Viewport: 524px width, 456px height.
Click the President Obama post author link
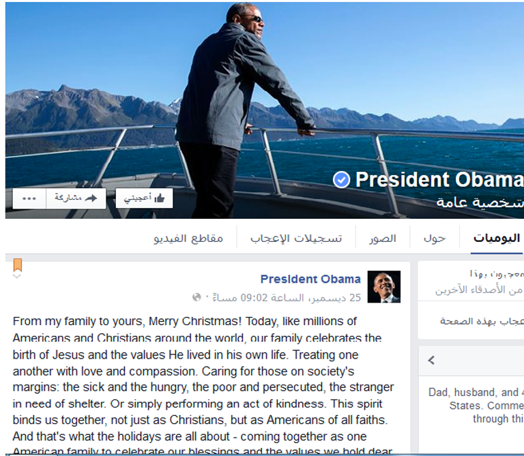point(310,279)
